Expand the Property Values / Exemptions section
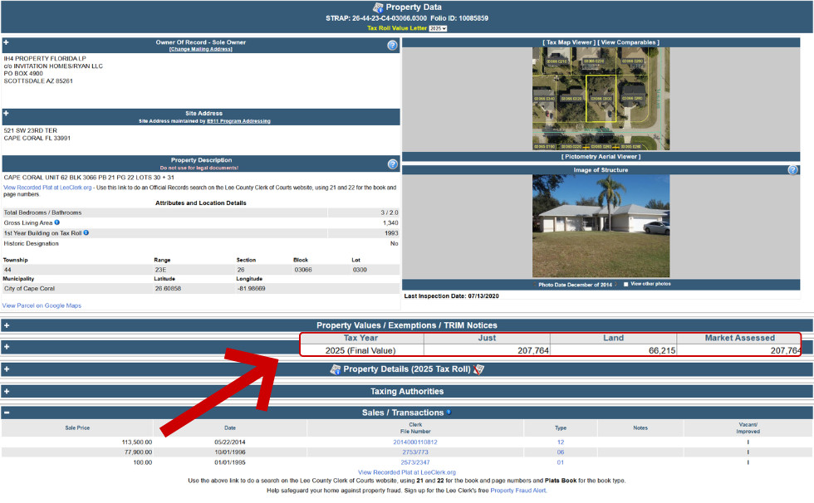 pyautogui.click(x=7, y=325)
